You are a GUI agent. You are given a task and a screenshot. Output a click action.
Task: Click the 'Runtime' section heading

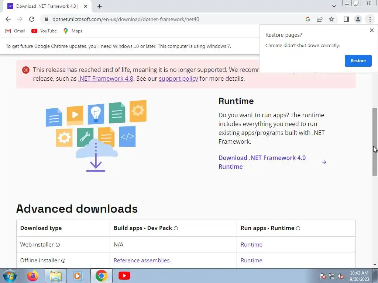(x=236, y=101)
